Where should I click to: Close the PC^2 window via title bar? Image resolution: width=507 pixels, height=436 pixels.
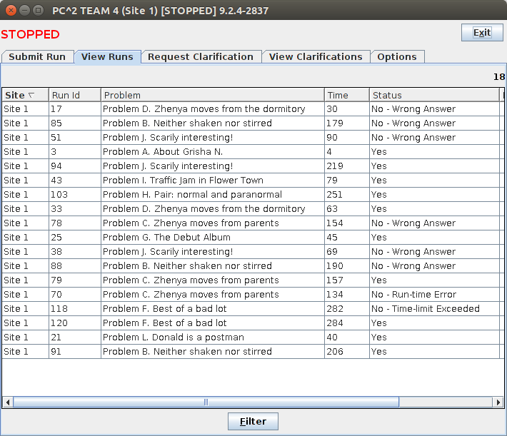tap(10, 10)
